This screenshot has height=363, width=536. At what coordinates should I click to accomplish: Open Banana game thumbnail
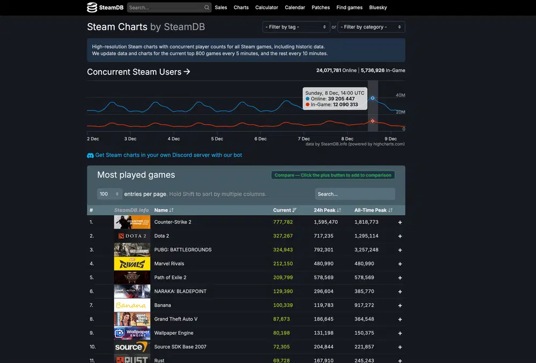[x=132, y=305]
